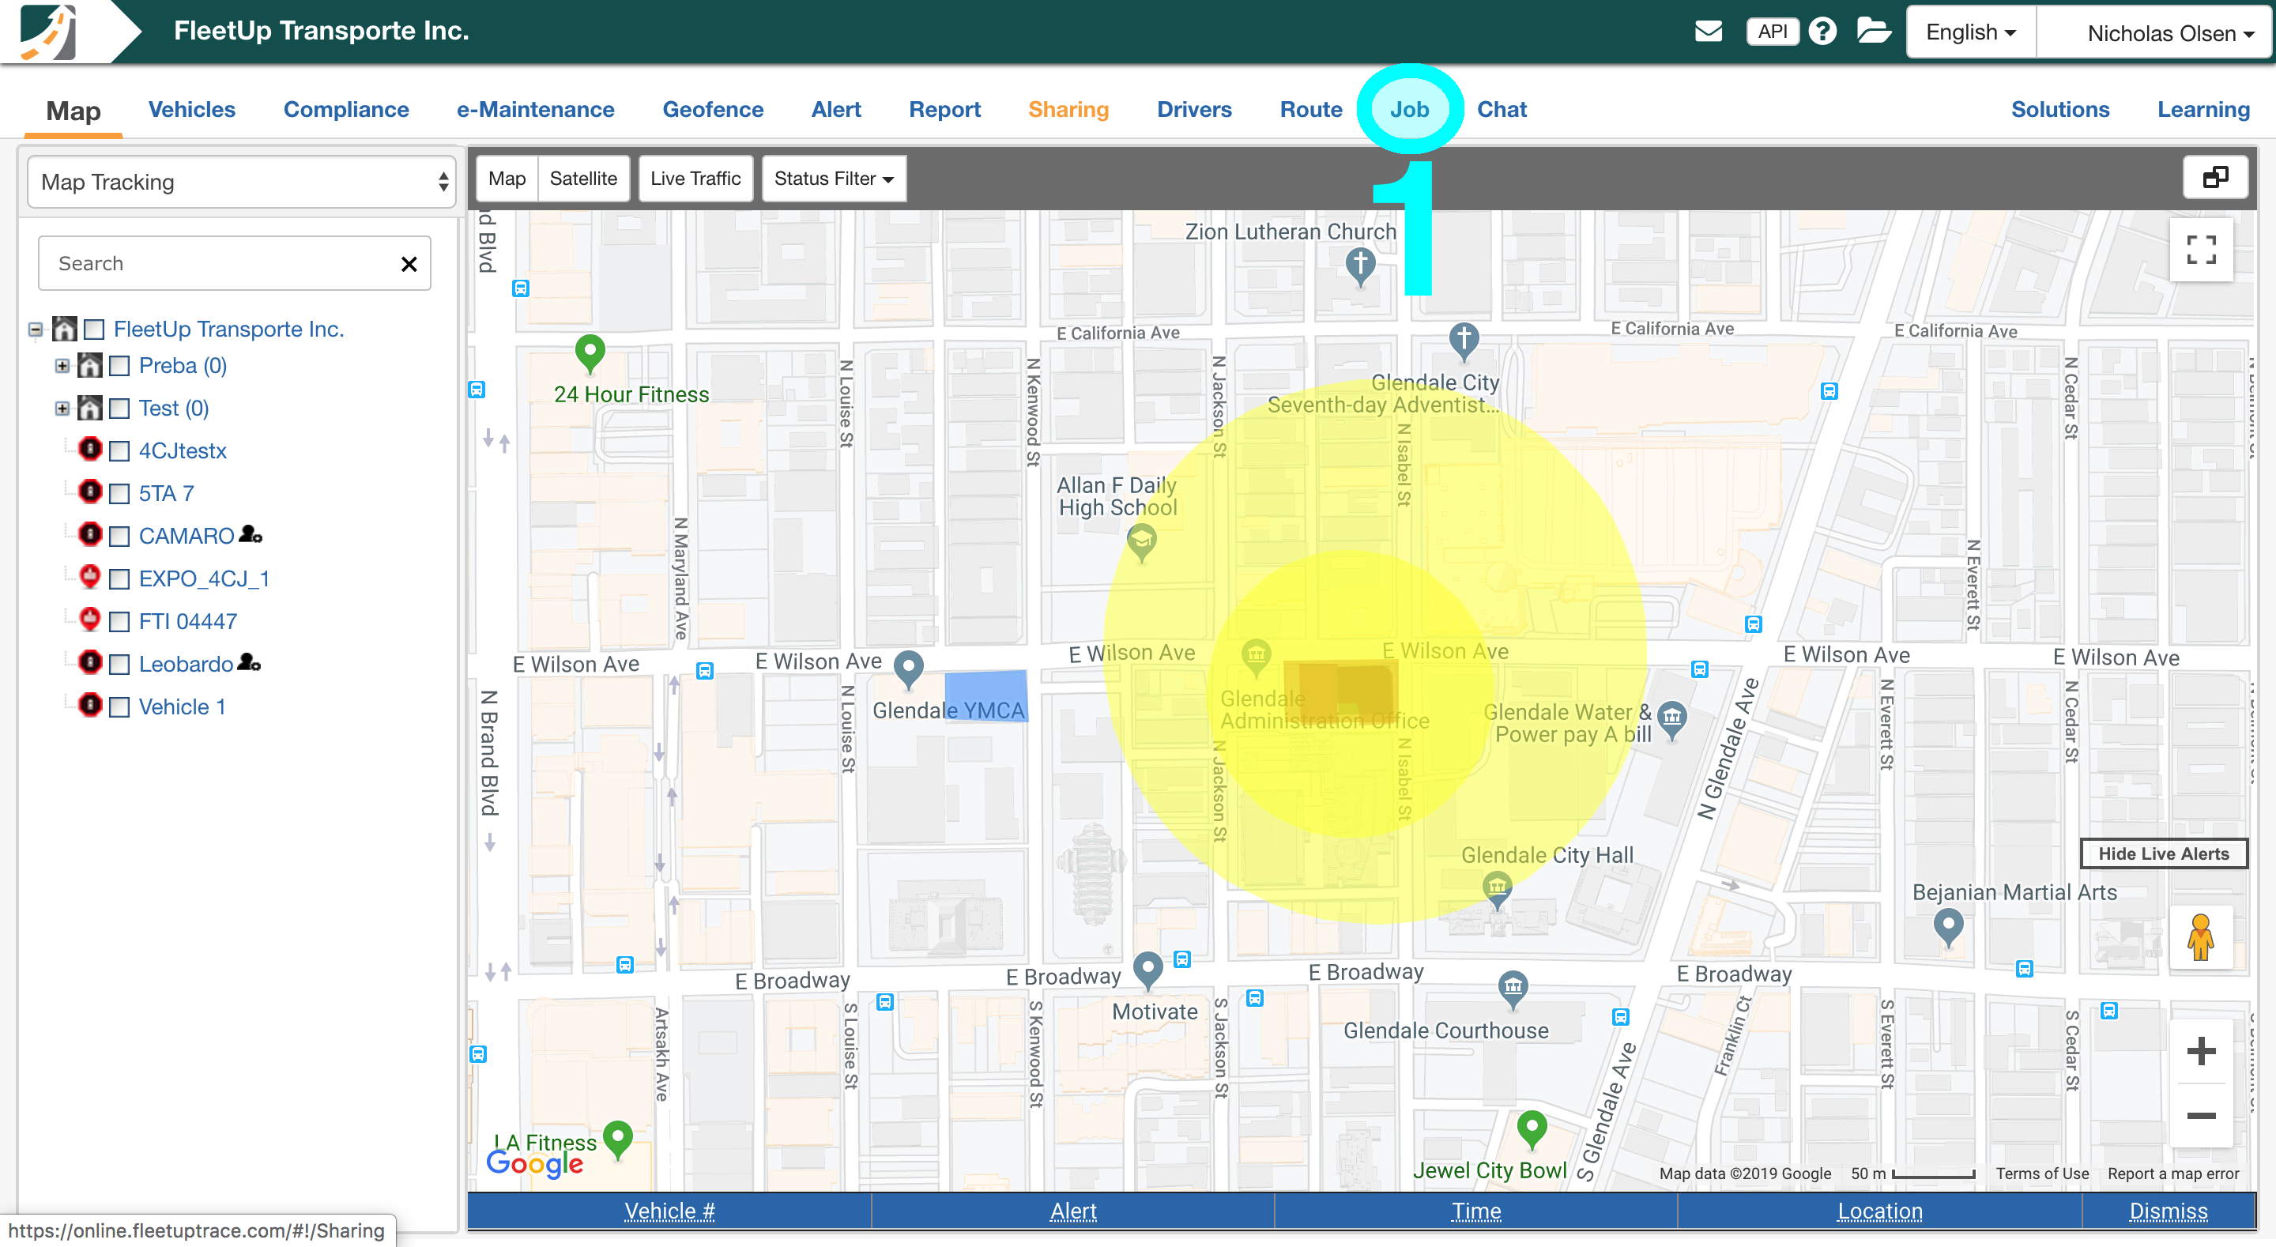
Task: Open Terms of Use link
Action: point(2042,1174)
